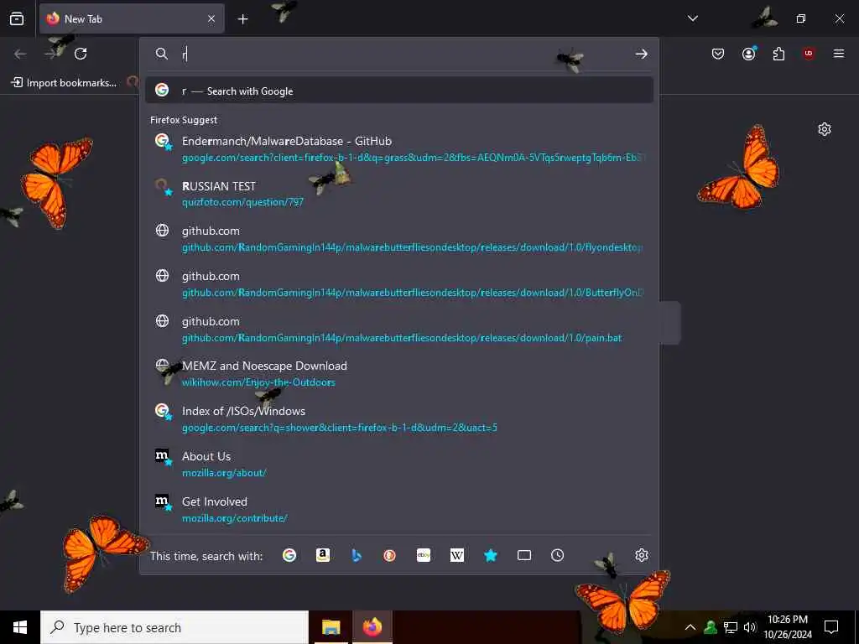This screenshot has width=859, height=644.
Task: Open the Extensions puzzle icon
Action: click(x=778, y=54)
